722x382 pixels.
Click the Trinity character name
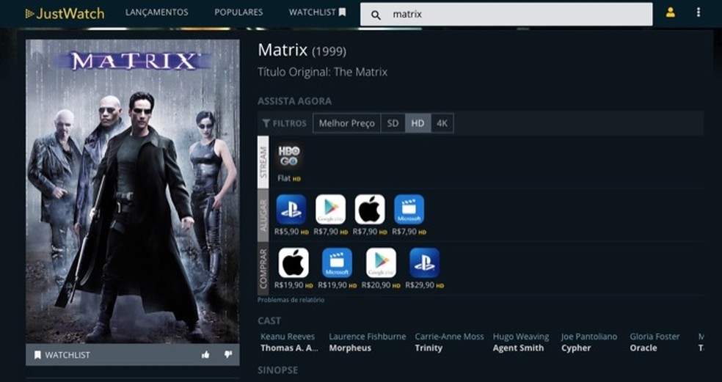coord(429,348)
